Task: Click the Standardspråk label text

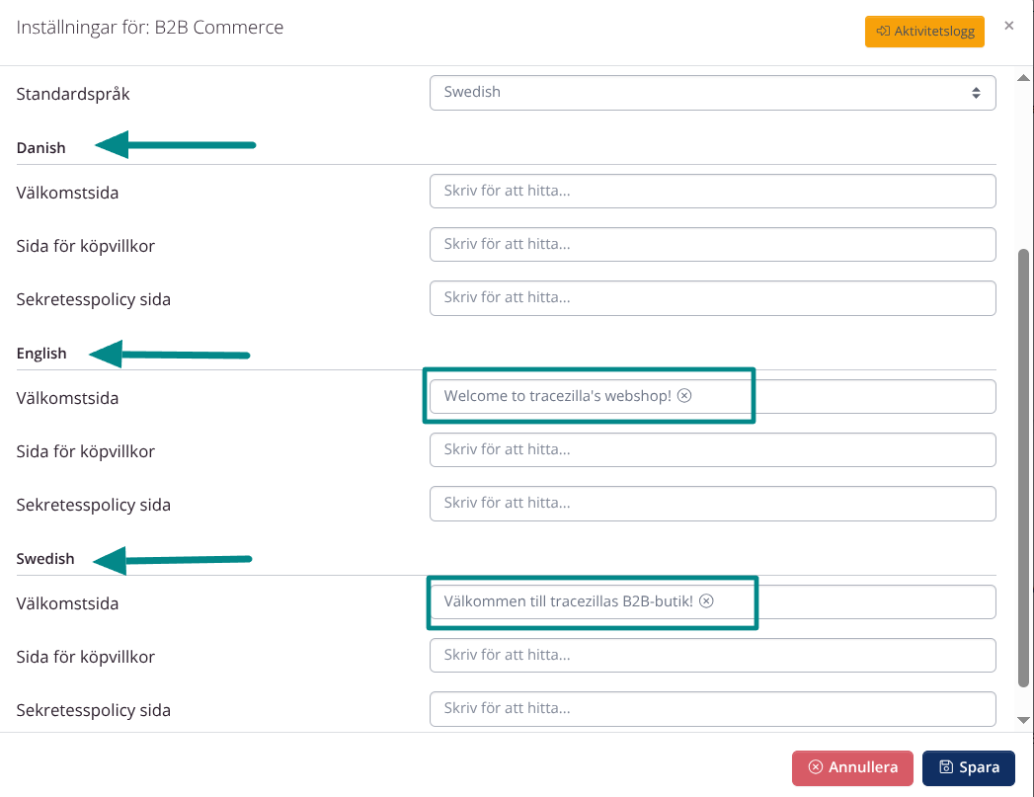Action: 73,95
